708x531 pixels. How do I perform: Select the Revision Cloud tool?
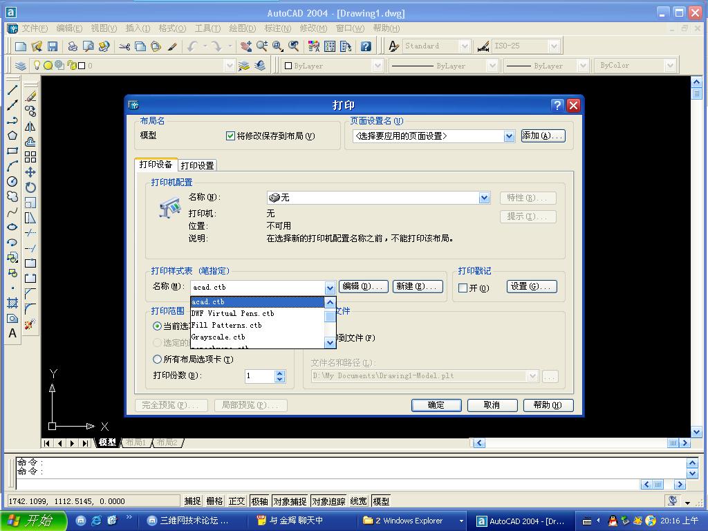tap(12, 196)
